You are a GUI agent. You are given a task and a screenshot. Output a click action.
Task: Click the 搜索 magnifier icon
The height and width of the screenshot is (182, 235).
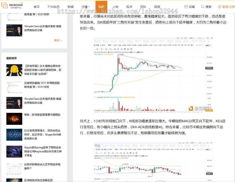pos(202,7)
